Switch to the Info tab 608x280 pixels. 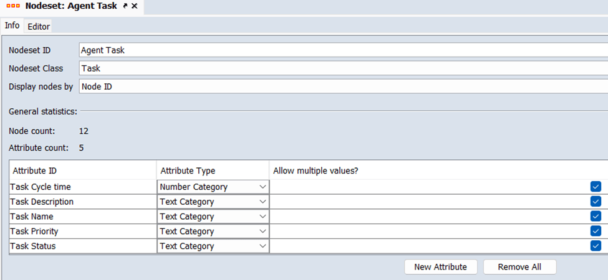coord(12,26)
